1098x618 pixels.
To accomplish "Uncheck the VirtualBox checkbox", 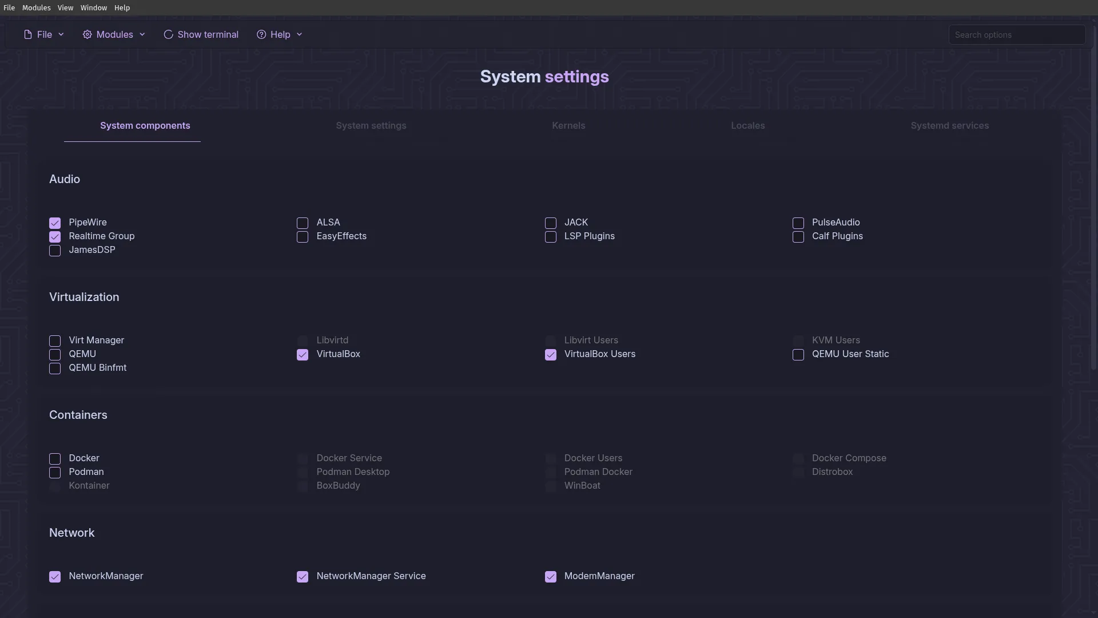I will tap(303, 355).
